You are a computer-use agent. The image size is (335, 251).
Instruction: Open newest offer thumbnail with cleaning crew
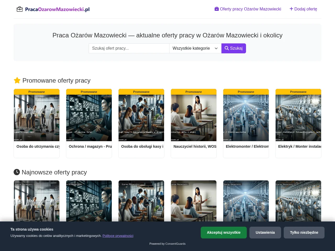[x=37, y=201]
